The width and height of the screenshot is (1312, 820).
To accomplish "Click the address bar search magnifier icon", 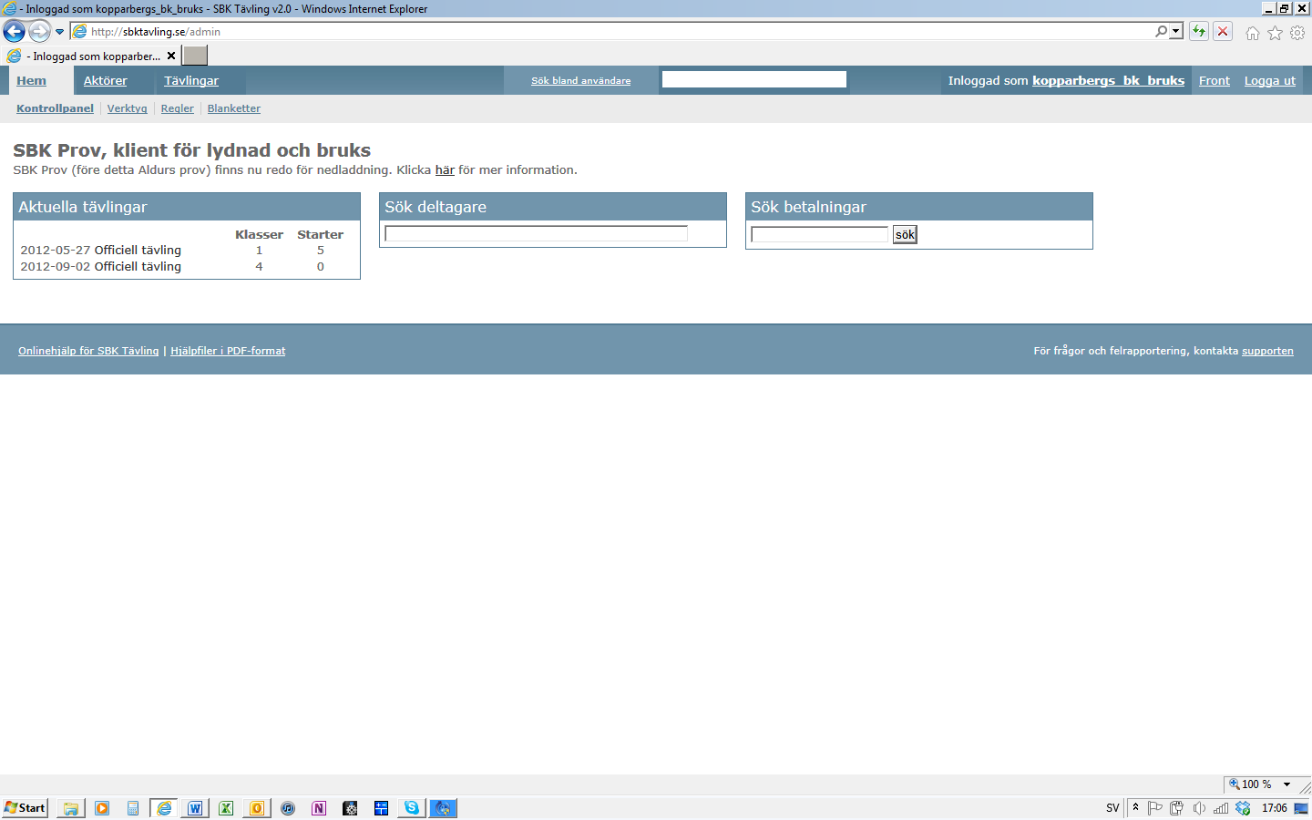I will tap(1161, 31).
